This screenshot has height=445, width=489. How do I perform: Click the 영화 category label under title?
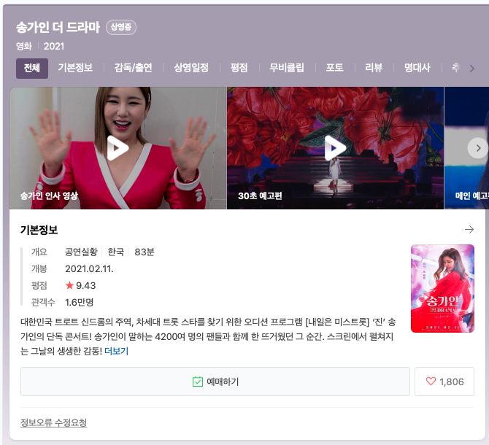pyautogui.click(x=24, y=46)
